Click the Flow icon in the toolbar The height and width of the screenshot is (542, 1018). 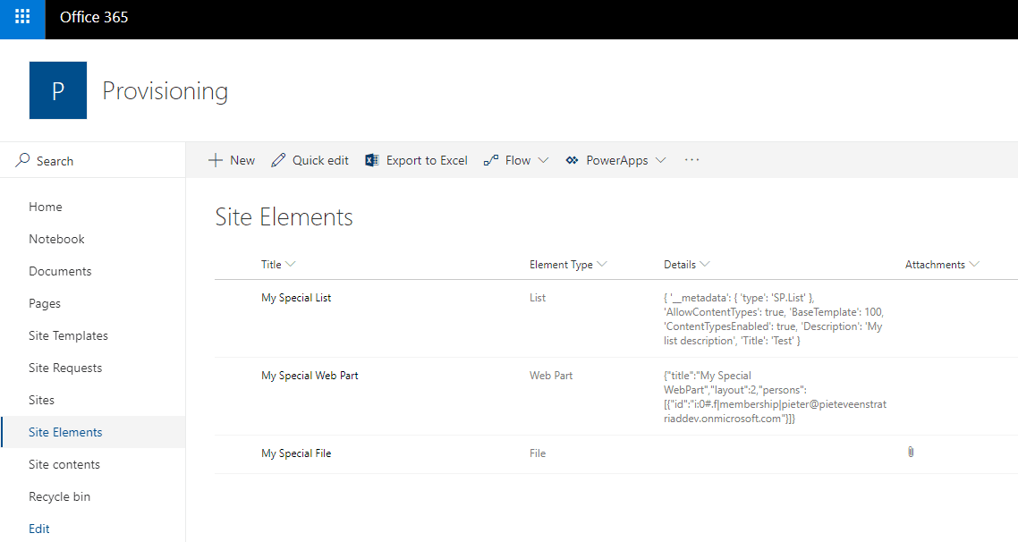click(491, 159)
